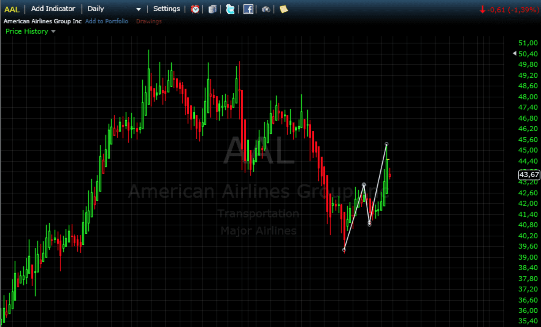Click the 35,40 price axis label
The width and height of the screenshot is (541, 327).
tap(528, 321)
